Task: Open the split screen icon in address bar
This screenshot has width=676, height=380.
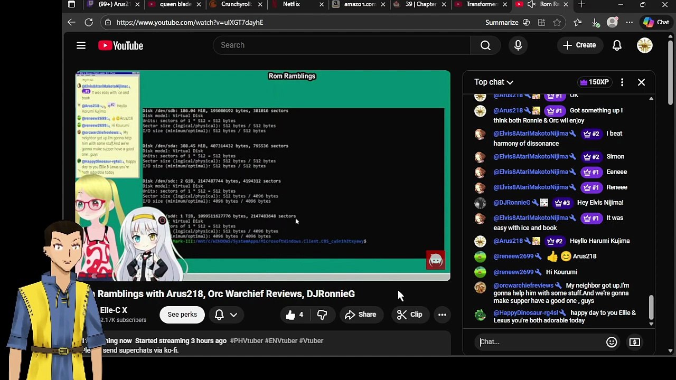Action: tap(541, 22)
